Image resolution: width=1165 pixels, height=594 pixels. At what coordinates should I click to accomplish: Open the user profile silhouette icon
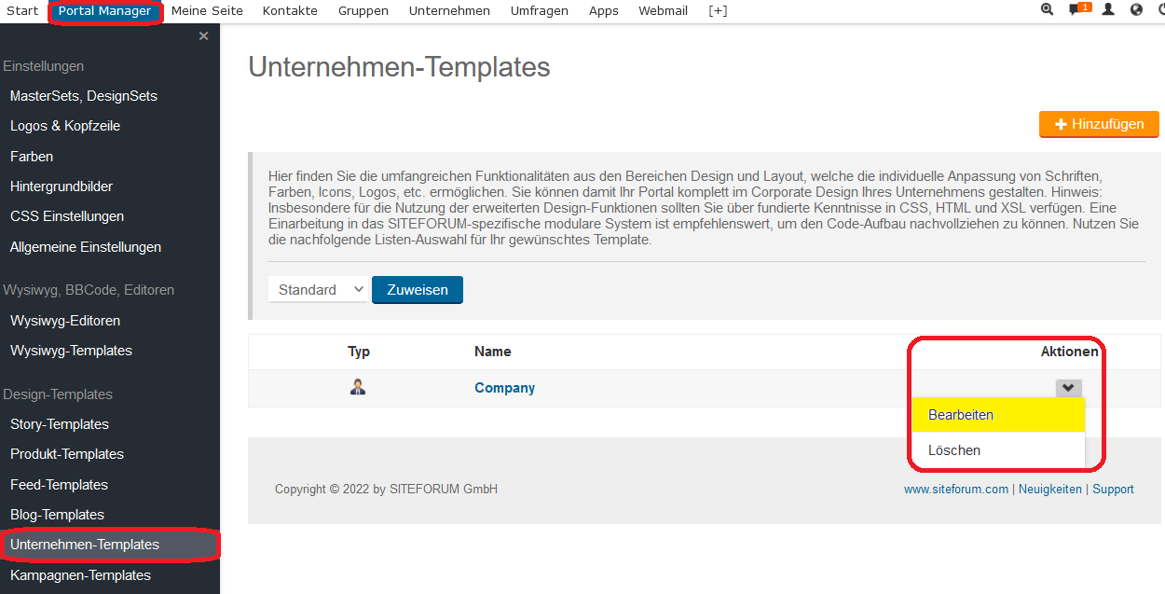coord(1108,9)
